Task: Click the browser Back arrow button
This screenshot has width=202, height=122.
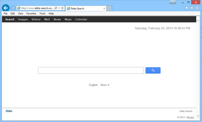Action: click(x=6, y=8)
